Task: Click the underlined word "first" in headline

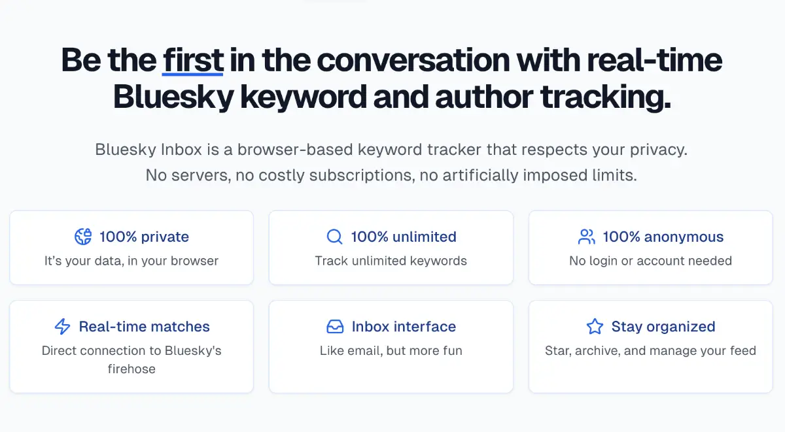Action: coord(193,60)
